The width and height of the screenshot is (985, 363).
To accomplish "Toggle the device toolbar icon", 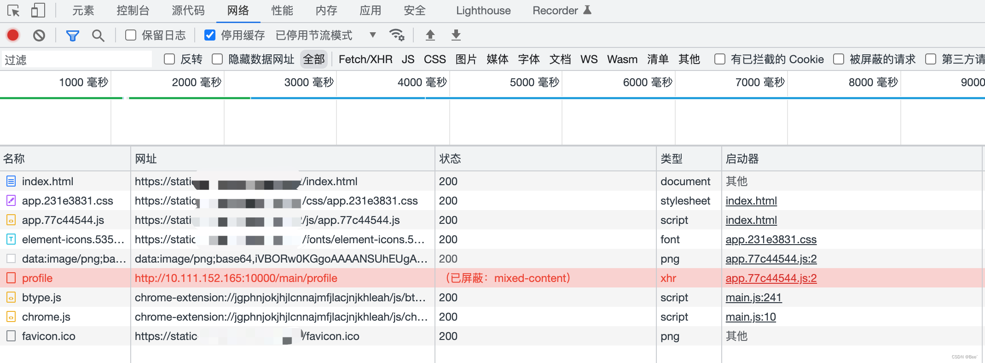I will click(38, 10).
